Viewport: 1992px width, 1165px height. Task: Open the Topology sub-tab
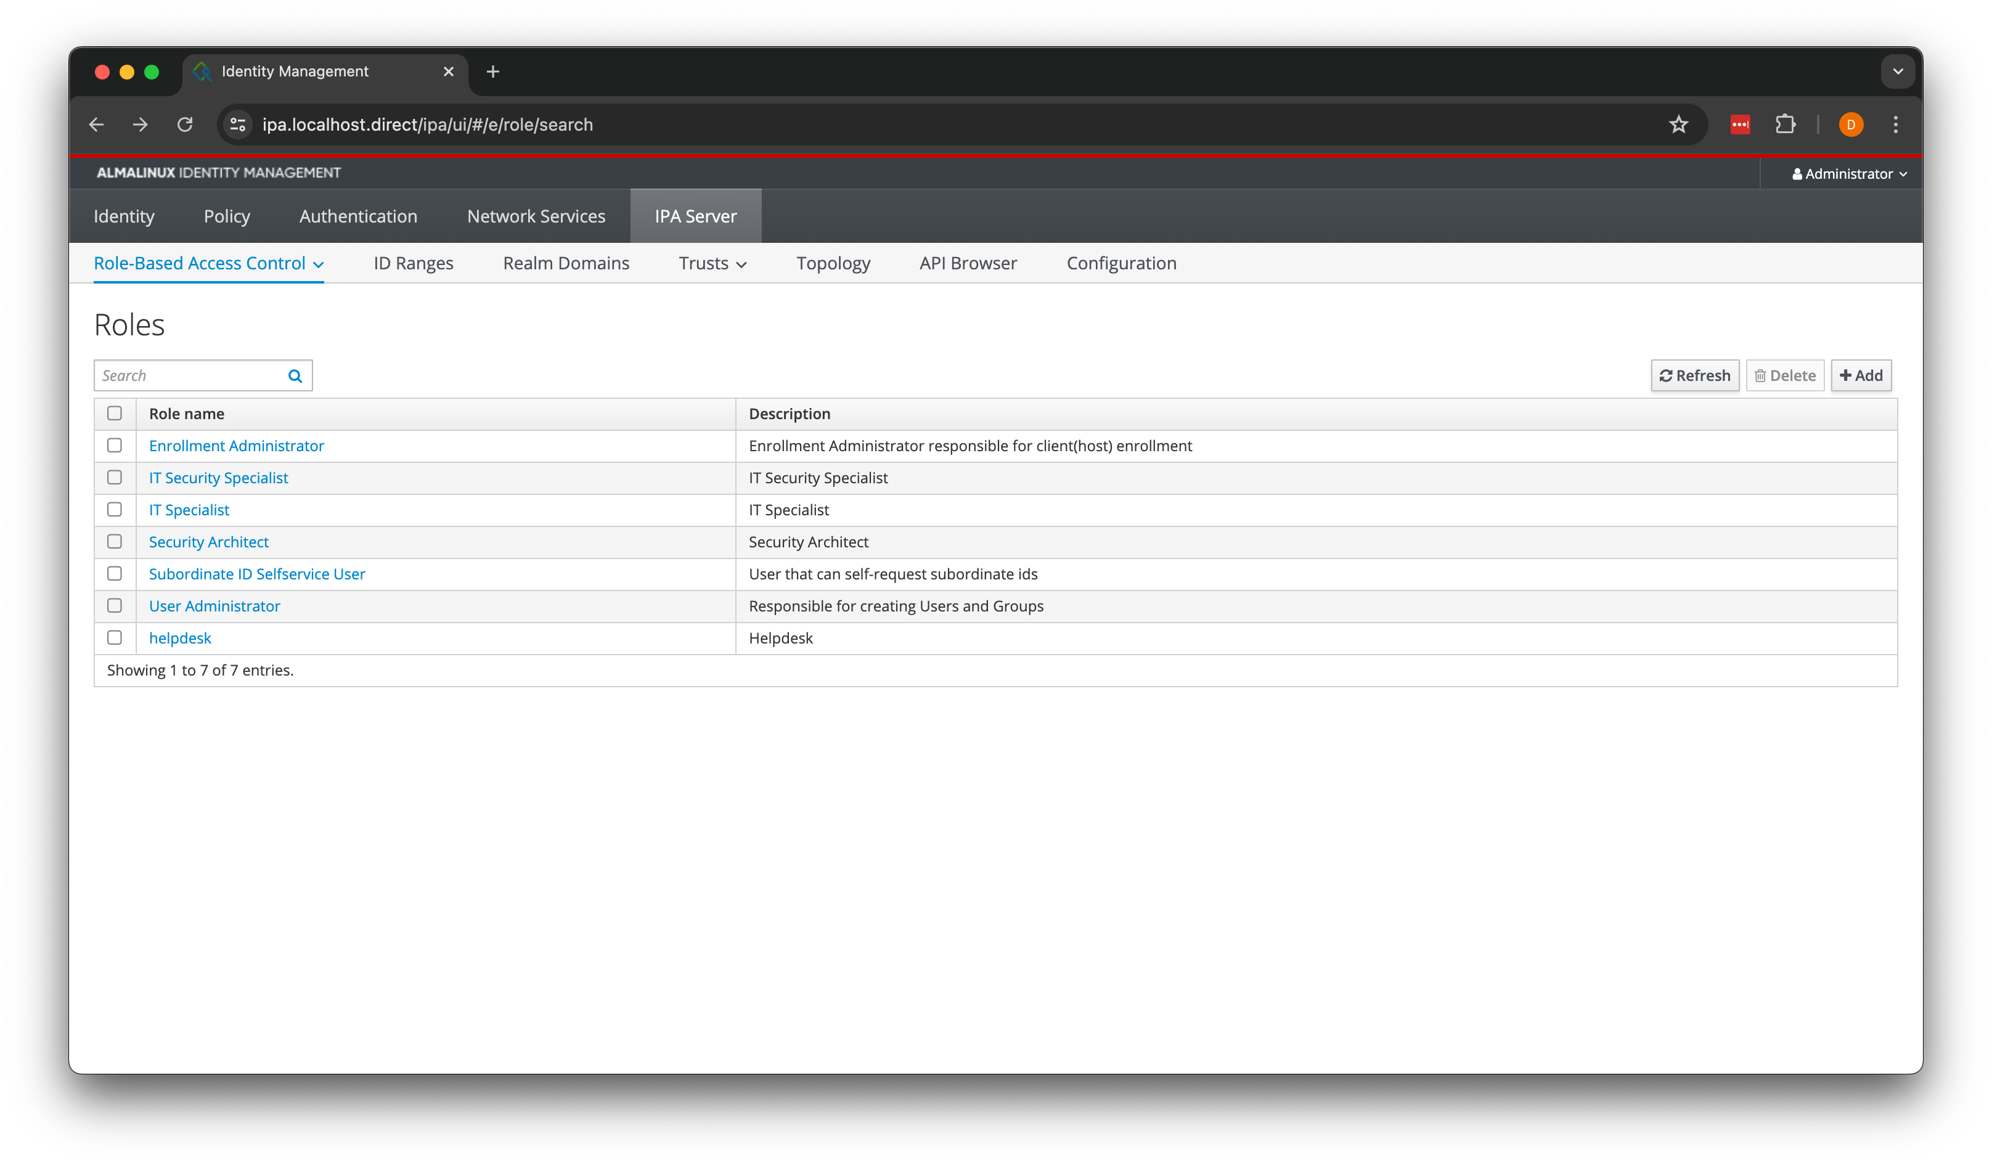833,263
